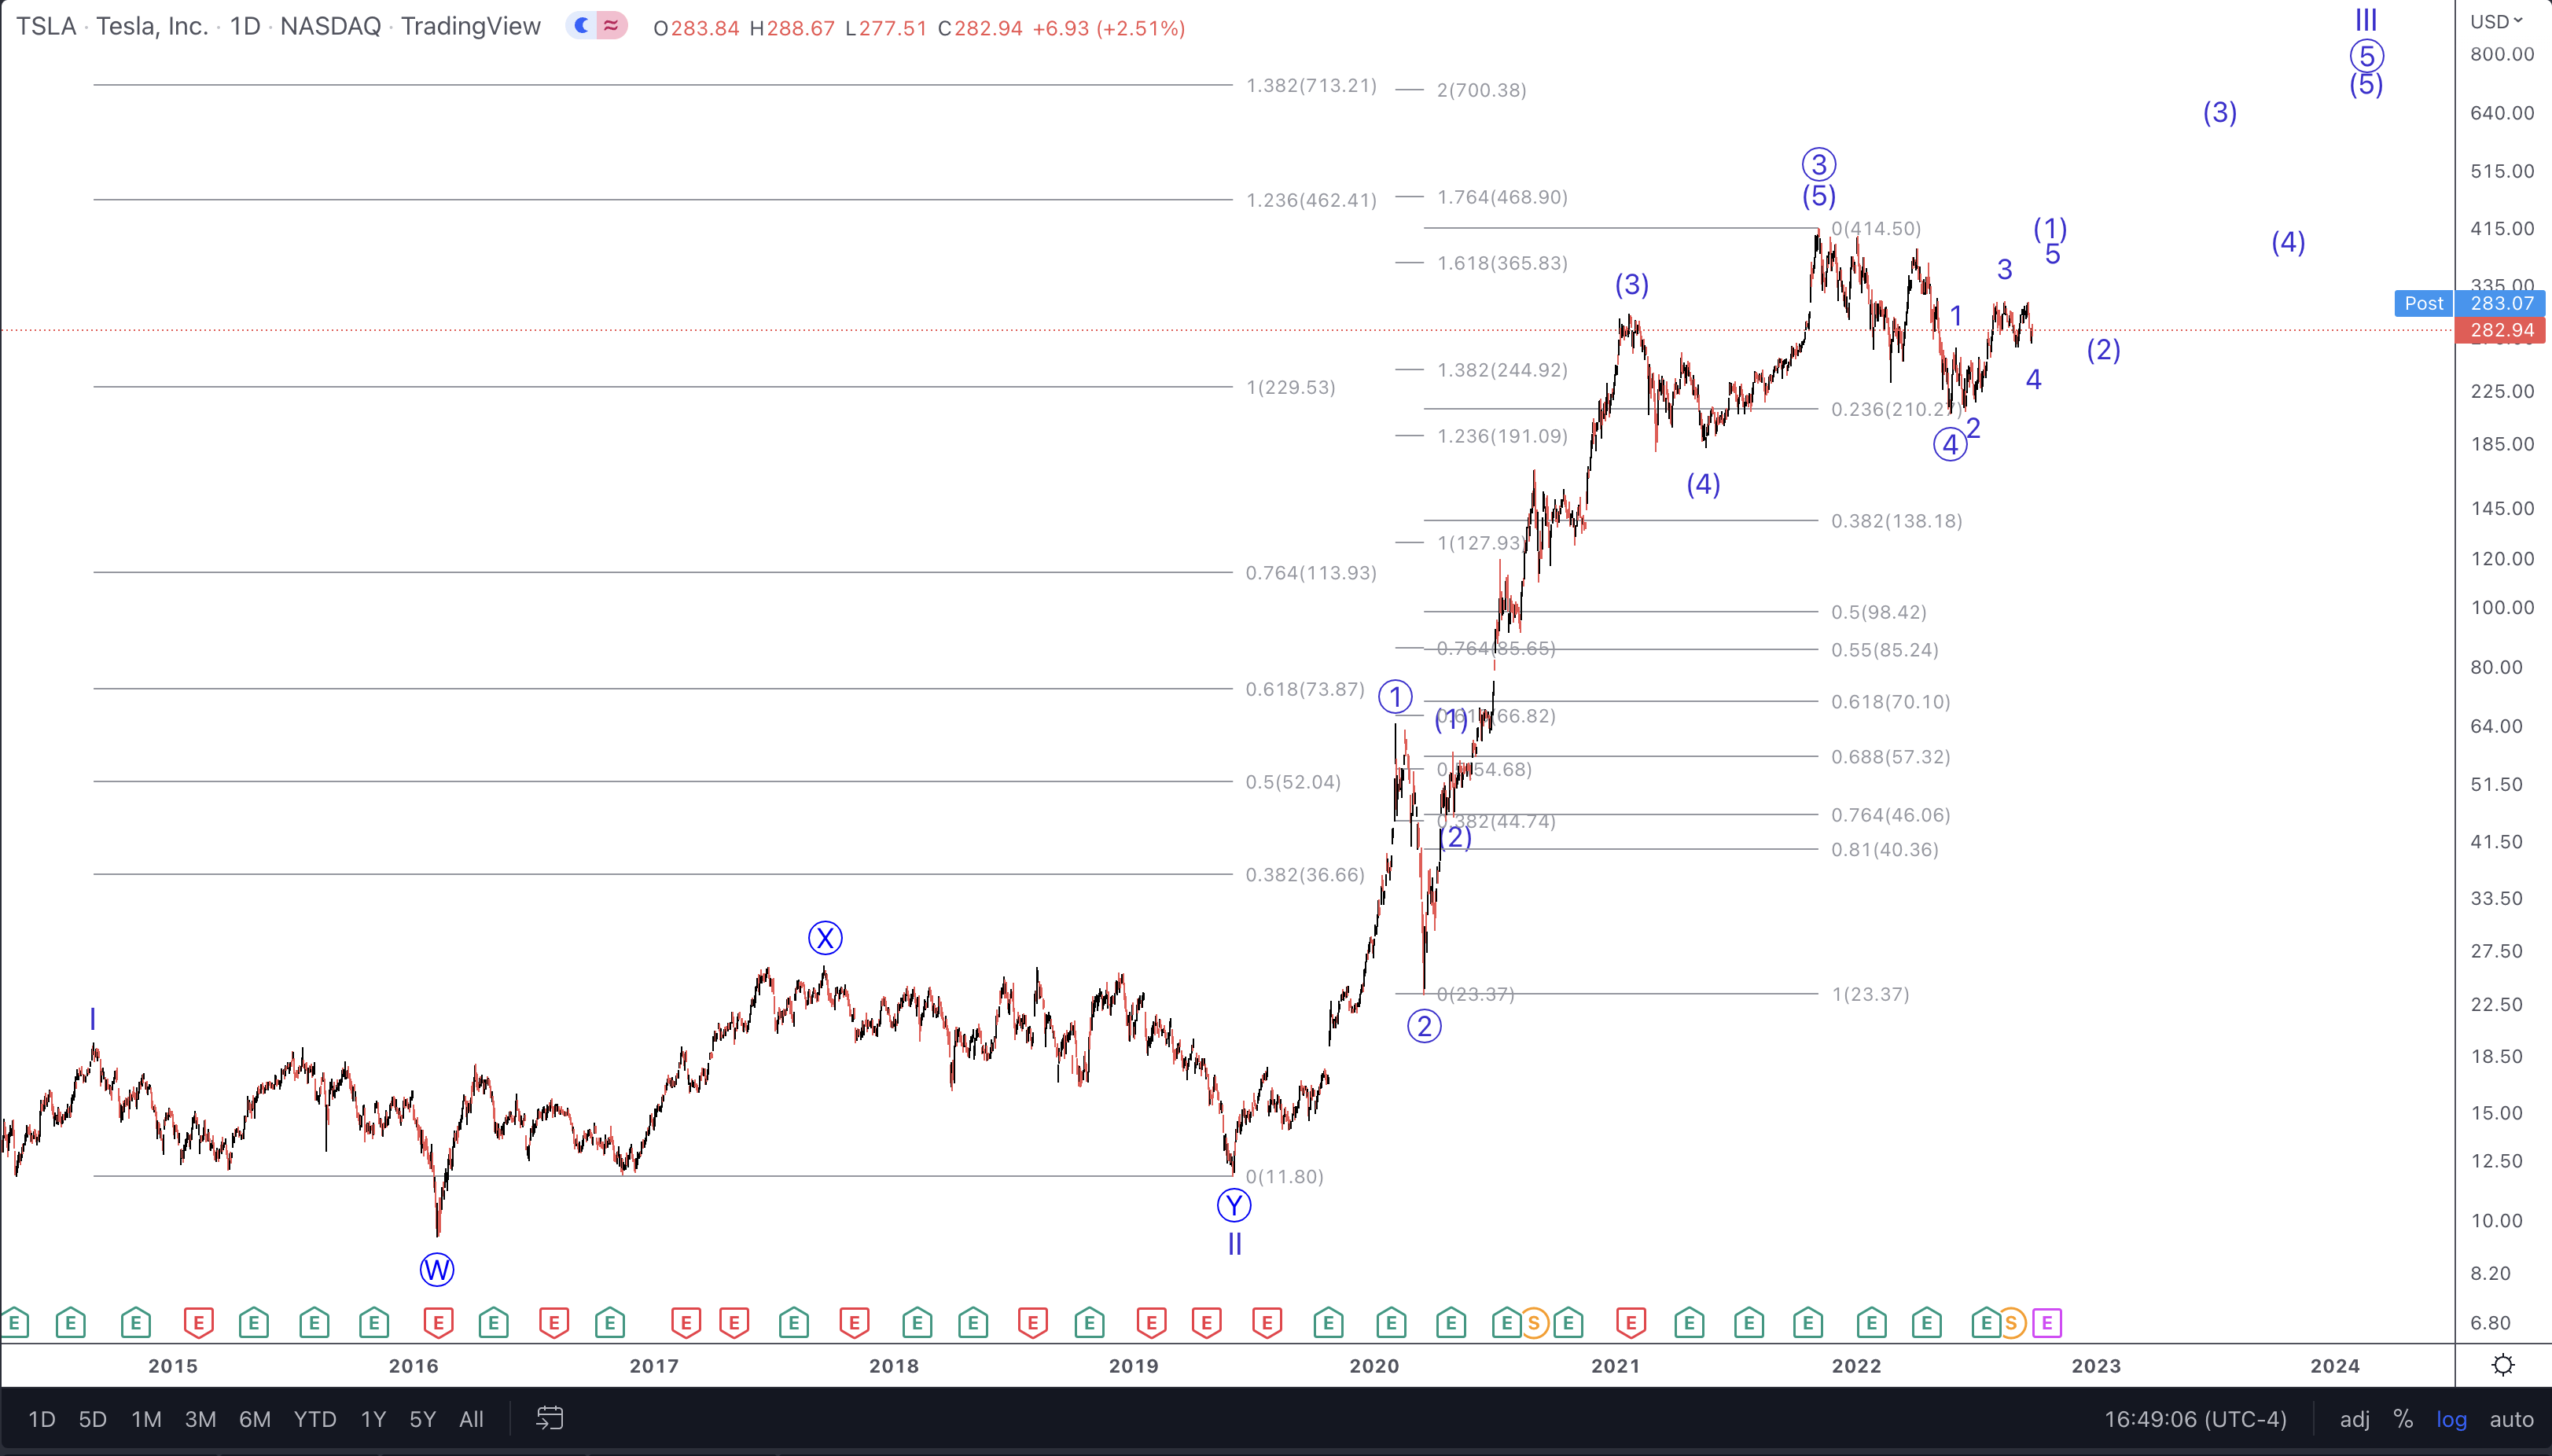Image resolution: width=2552 pixels, height=1456 pixels.
Task: Click the orange S split marker near 2022
Action: point(2011,1323)
